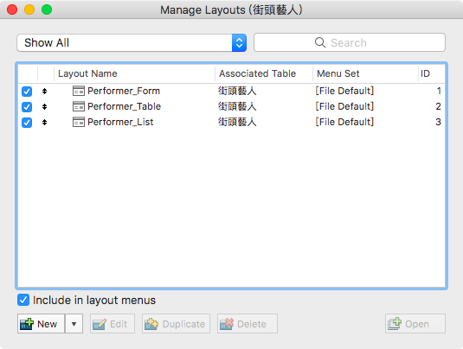The height and width of the screenshot is (349, 463).
Task: Open Menu Set [File Default] for Performer_Form
Action: coord(344,91)
